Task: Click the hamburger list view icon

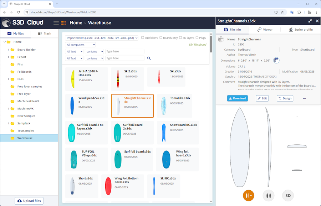Action: pyautogui.click(x=56, y=23)
